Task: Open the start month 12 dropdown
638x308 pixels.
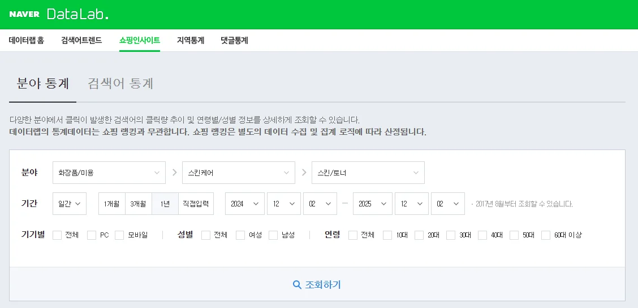Action: [x=284, y=204]
